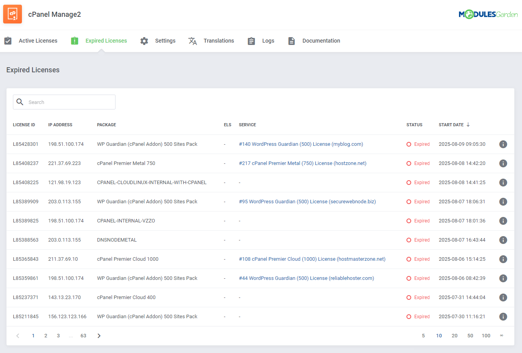Click the green Expired Licenses icon
The width and height of the screenshot is (522, 353).
[74, 40]
